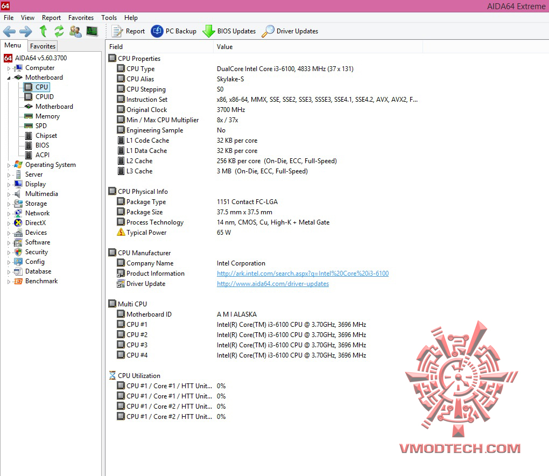The image size is (549, 476).
Task: Open Motherboard subitem under the Motherboard node
Action: pos(54,107)
